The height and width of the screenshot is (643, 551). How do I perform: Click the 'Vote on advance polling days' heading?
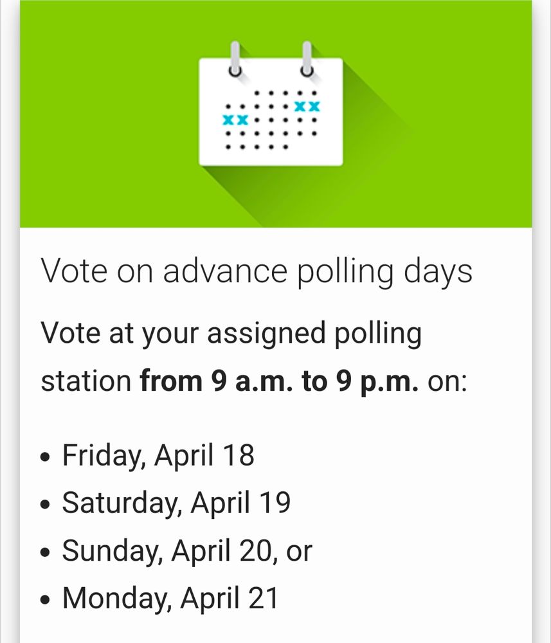(257, 271)
